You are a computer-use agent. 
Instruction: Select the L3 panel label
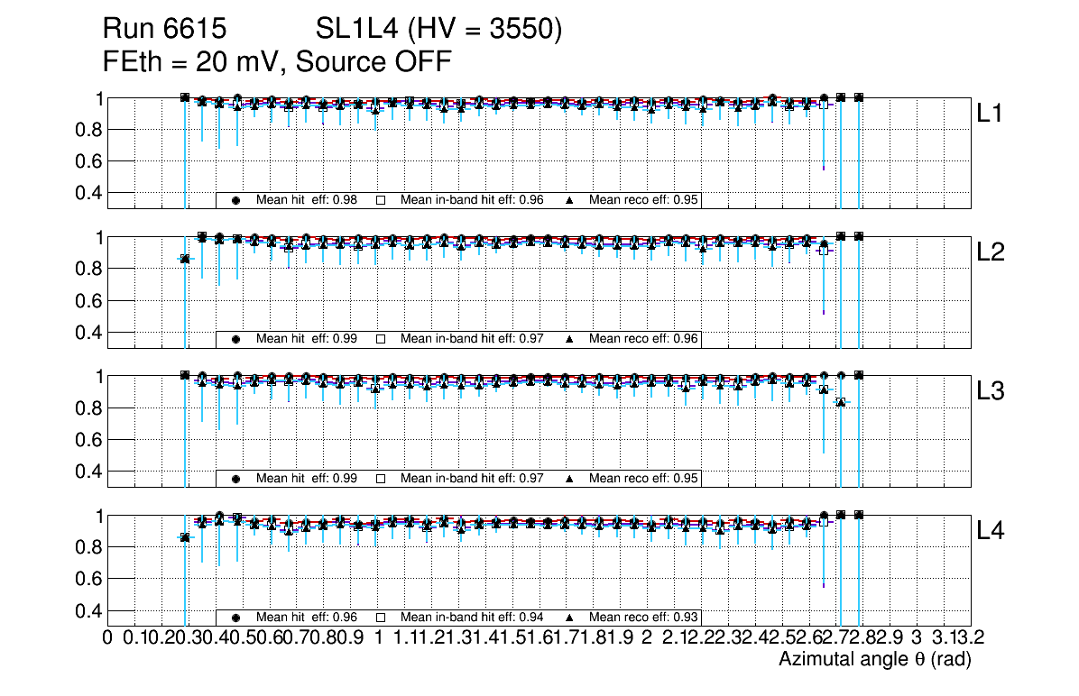pos(991,392)
